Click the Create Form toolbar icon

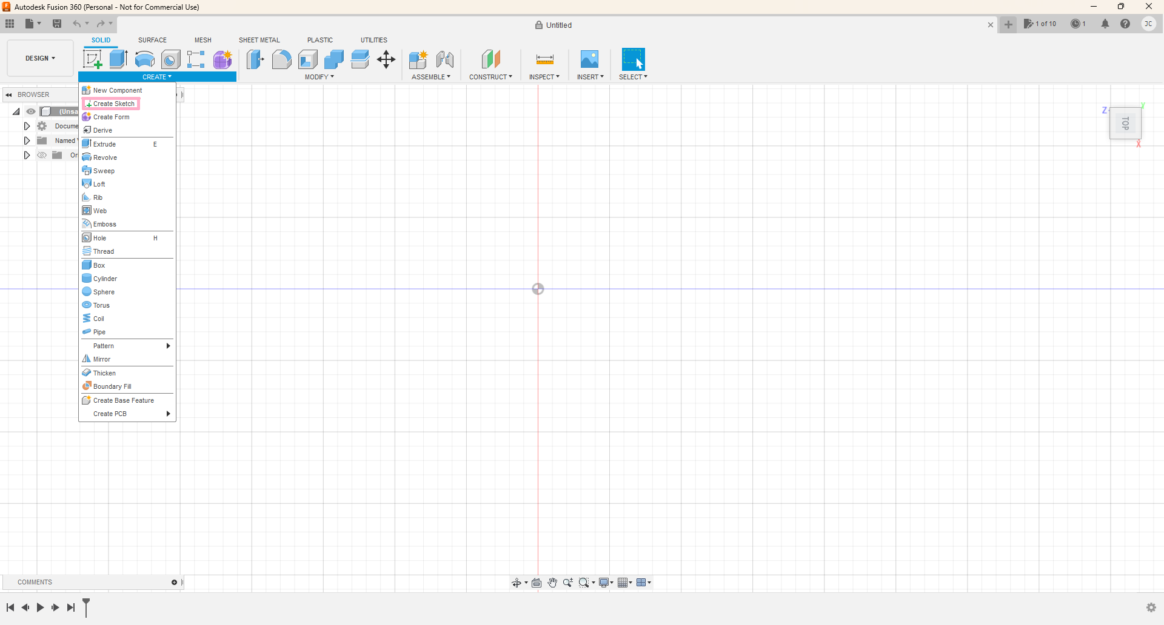(x=223, y=59)
